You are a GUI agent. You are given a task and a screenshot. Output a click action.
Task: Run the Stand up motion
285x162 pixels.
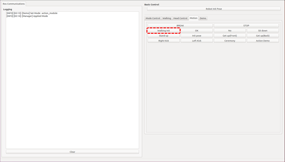pyautogui.click(x=164, y=36)
